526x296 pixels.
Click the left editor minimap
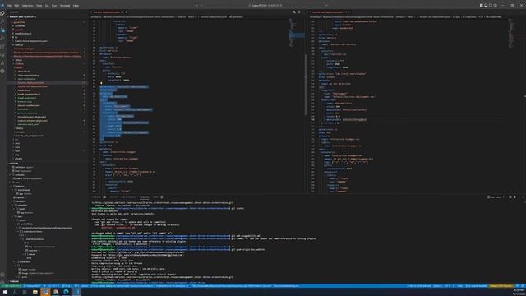[x=297, y=34]
